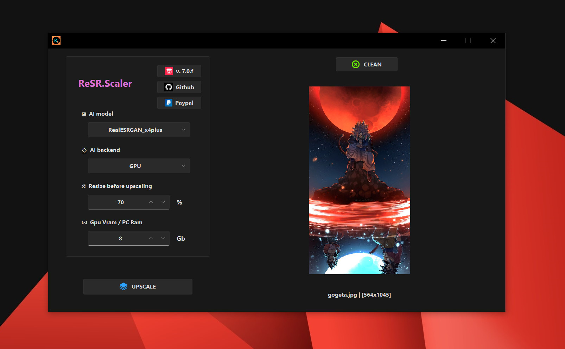The height and width of the screenshot is (349, 565).
Task: Clear the loaded image with CLEAN
Action: [367, 64]
